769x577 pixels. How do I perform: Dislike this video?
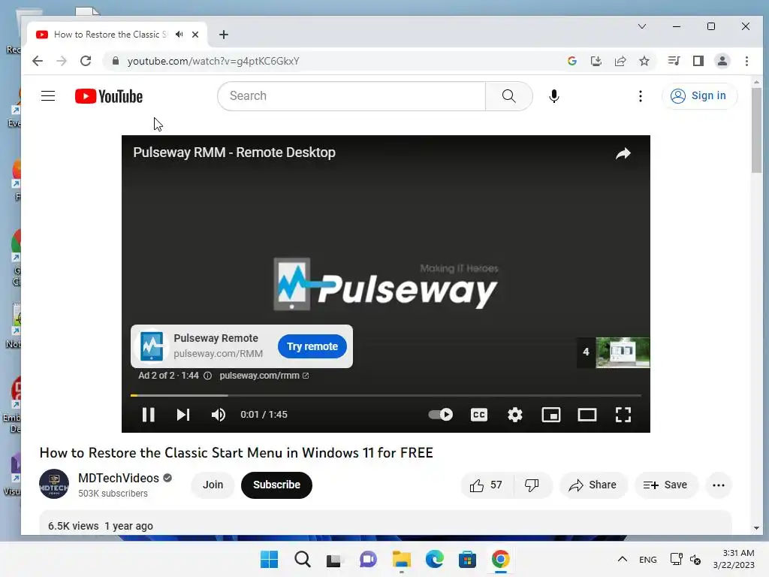532,485
